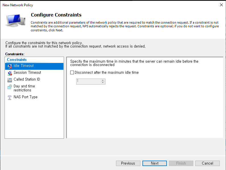The width and height of the screenshot is (226, 170).
Task: Close the New Network Policy dialog
Action: click(221, 5)
